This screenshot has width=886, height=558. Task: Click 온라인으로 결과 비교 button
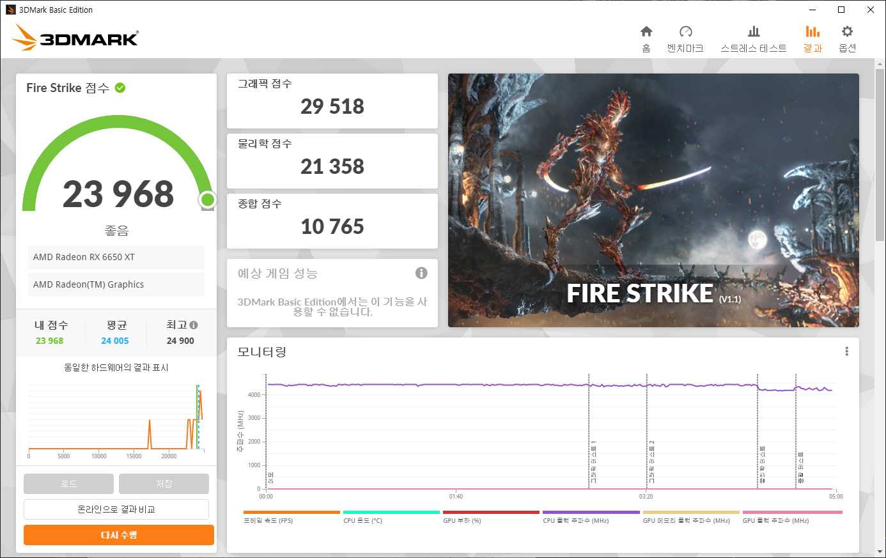(116, 509)
